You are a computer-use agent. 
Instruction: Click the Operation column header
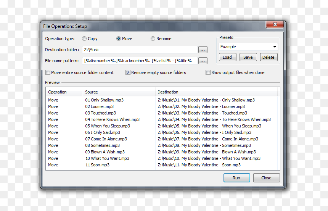pos(64,92)
